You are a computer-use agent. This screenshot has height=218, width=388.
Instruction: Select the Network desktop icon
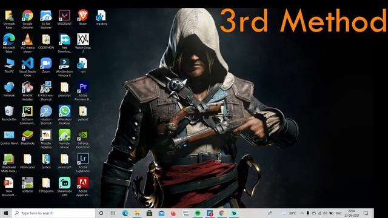tap(9, 90)
